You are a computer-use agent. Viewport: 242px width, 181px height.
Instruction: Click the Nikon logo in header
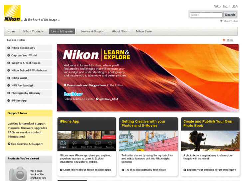[x=12, y=13]
